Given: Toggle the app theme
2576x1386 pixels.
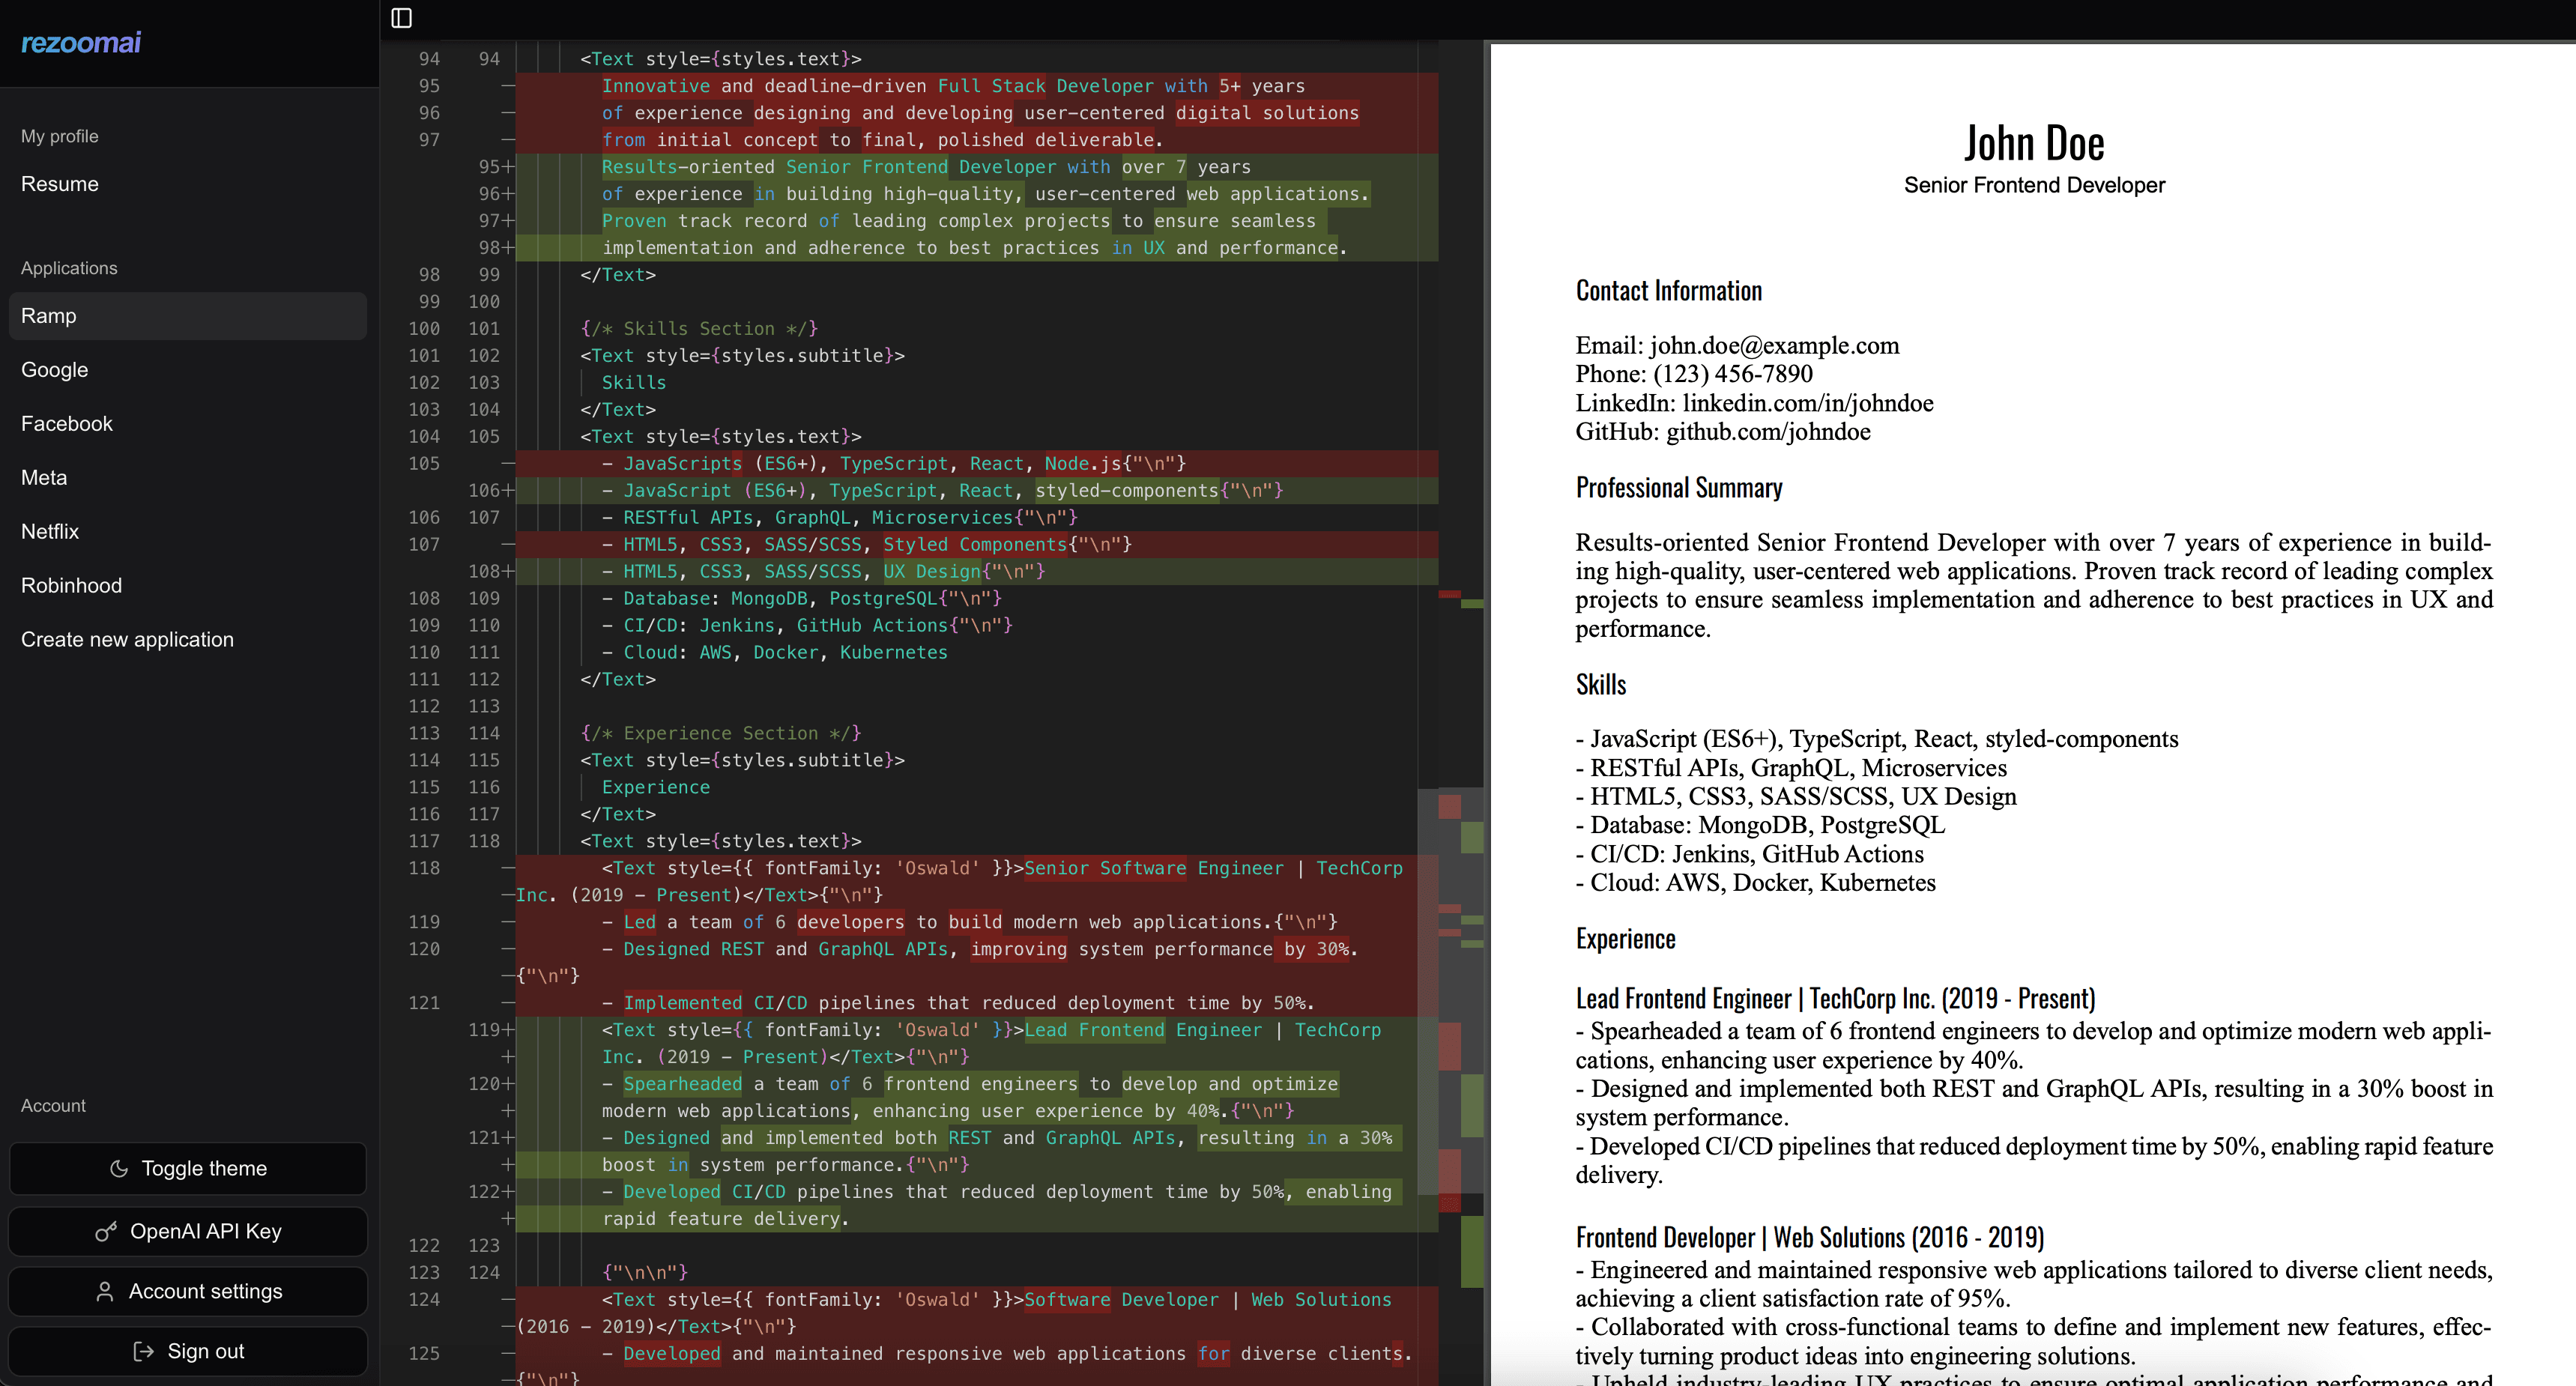Looking at the screenshot, I should [x=187, y=1168].
